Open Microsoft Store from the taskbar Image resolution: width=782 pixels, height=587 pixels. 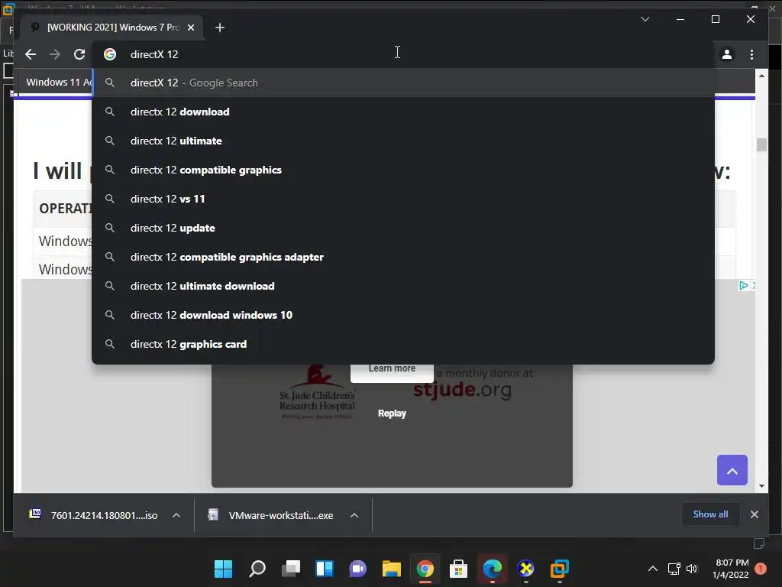coord(458,569)
